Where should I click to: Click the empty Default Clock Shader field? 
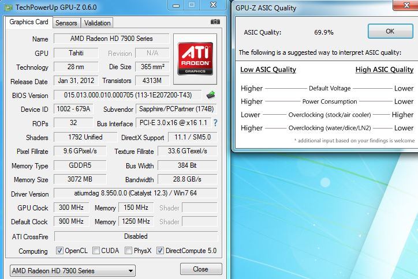pyautogui.click(x=200, y=221)
